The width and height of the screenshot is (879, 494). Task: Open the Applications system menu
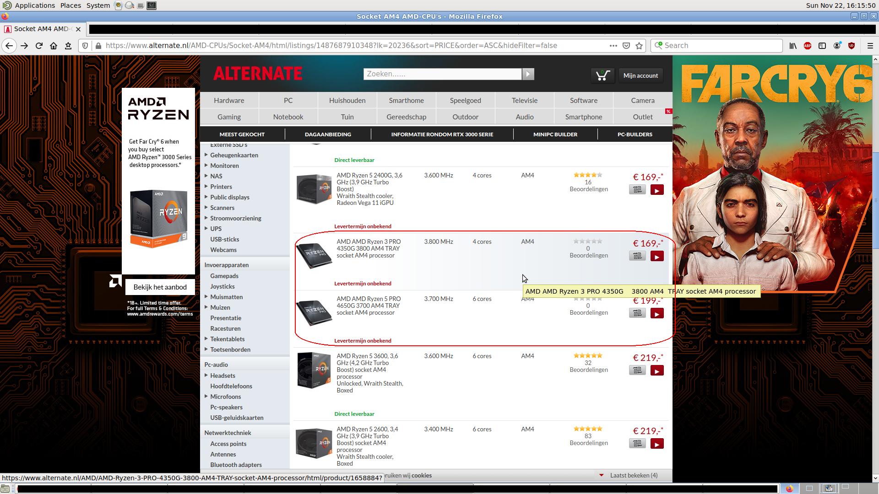[35, 5]
